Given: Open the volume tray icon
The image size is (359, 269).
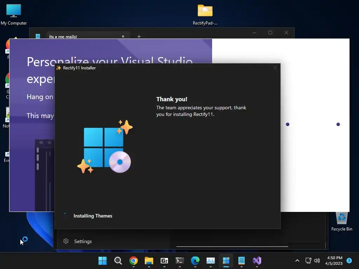Looking at the screenshot, I should tap(317, 261).
